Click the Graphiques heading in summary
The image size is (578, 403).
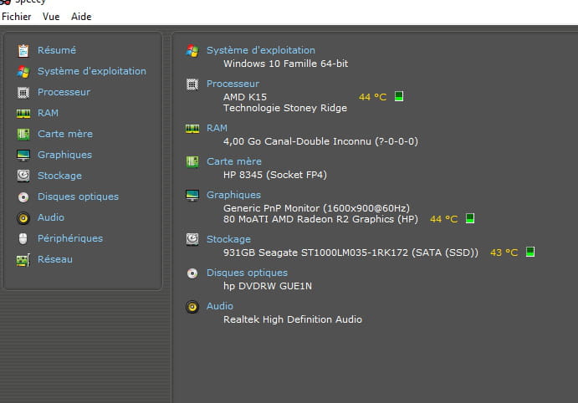pyautogui.click(x=233, y=195)
